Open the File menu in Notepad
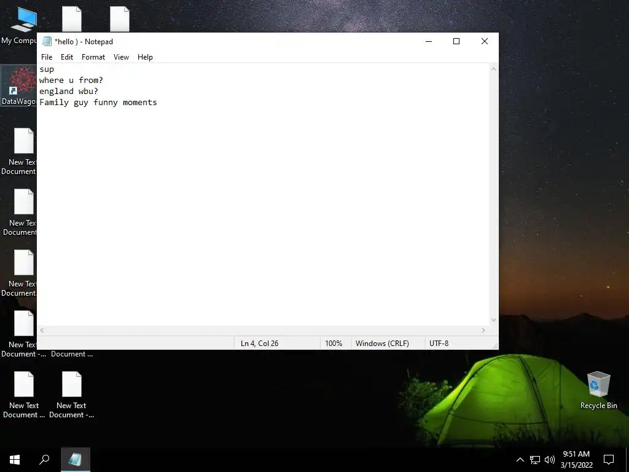 [x=47, y=57]
